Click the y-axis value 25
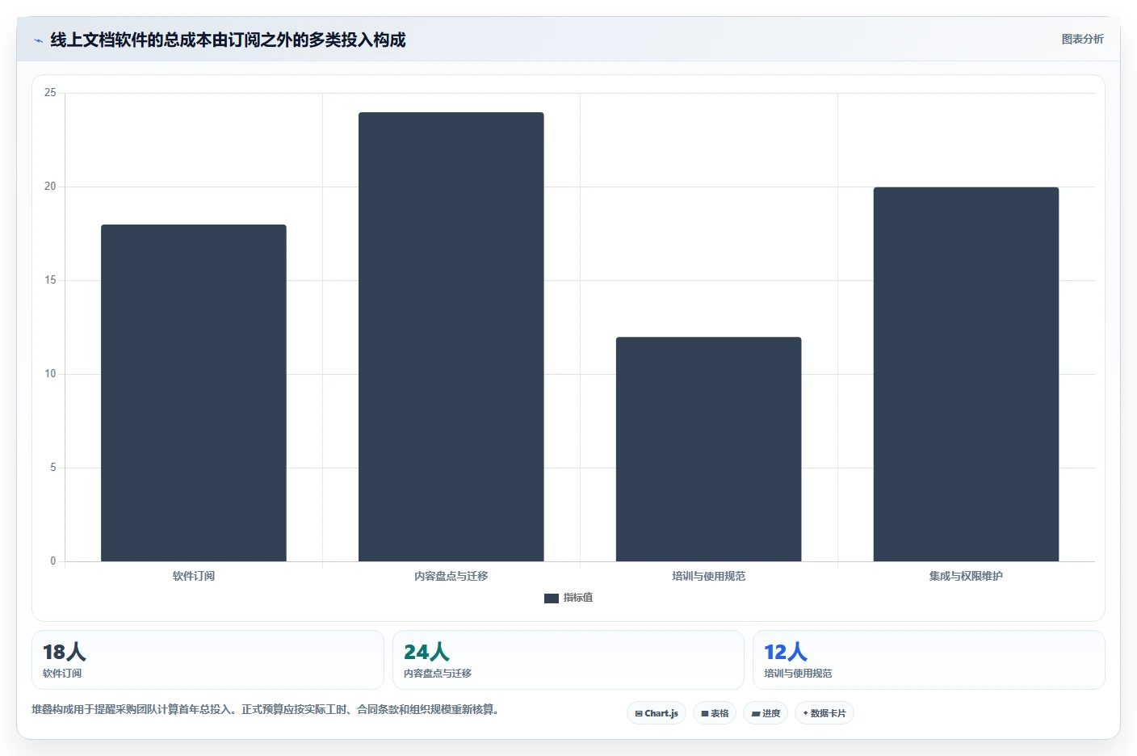The height and width of the screenshot is (756, 1137). click(x=50, y=93)
